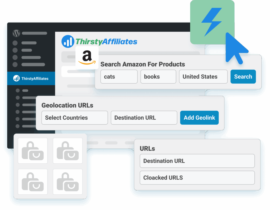Viewport: 270px width, 210px height.
Task: Click the blue mouse cursor arrow graphic
Action: click(x=236, y=48)
